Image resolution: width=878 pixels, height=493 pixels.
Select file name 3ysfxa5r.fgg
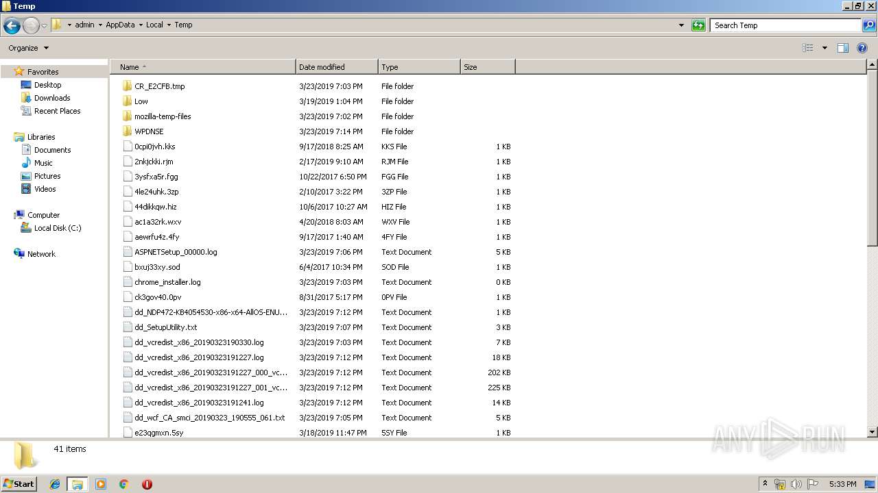156,177
